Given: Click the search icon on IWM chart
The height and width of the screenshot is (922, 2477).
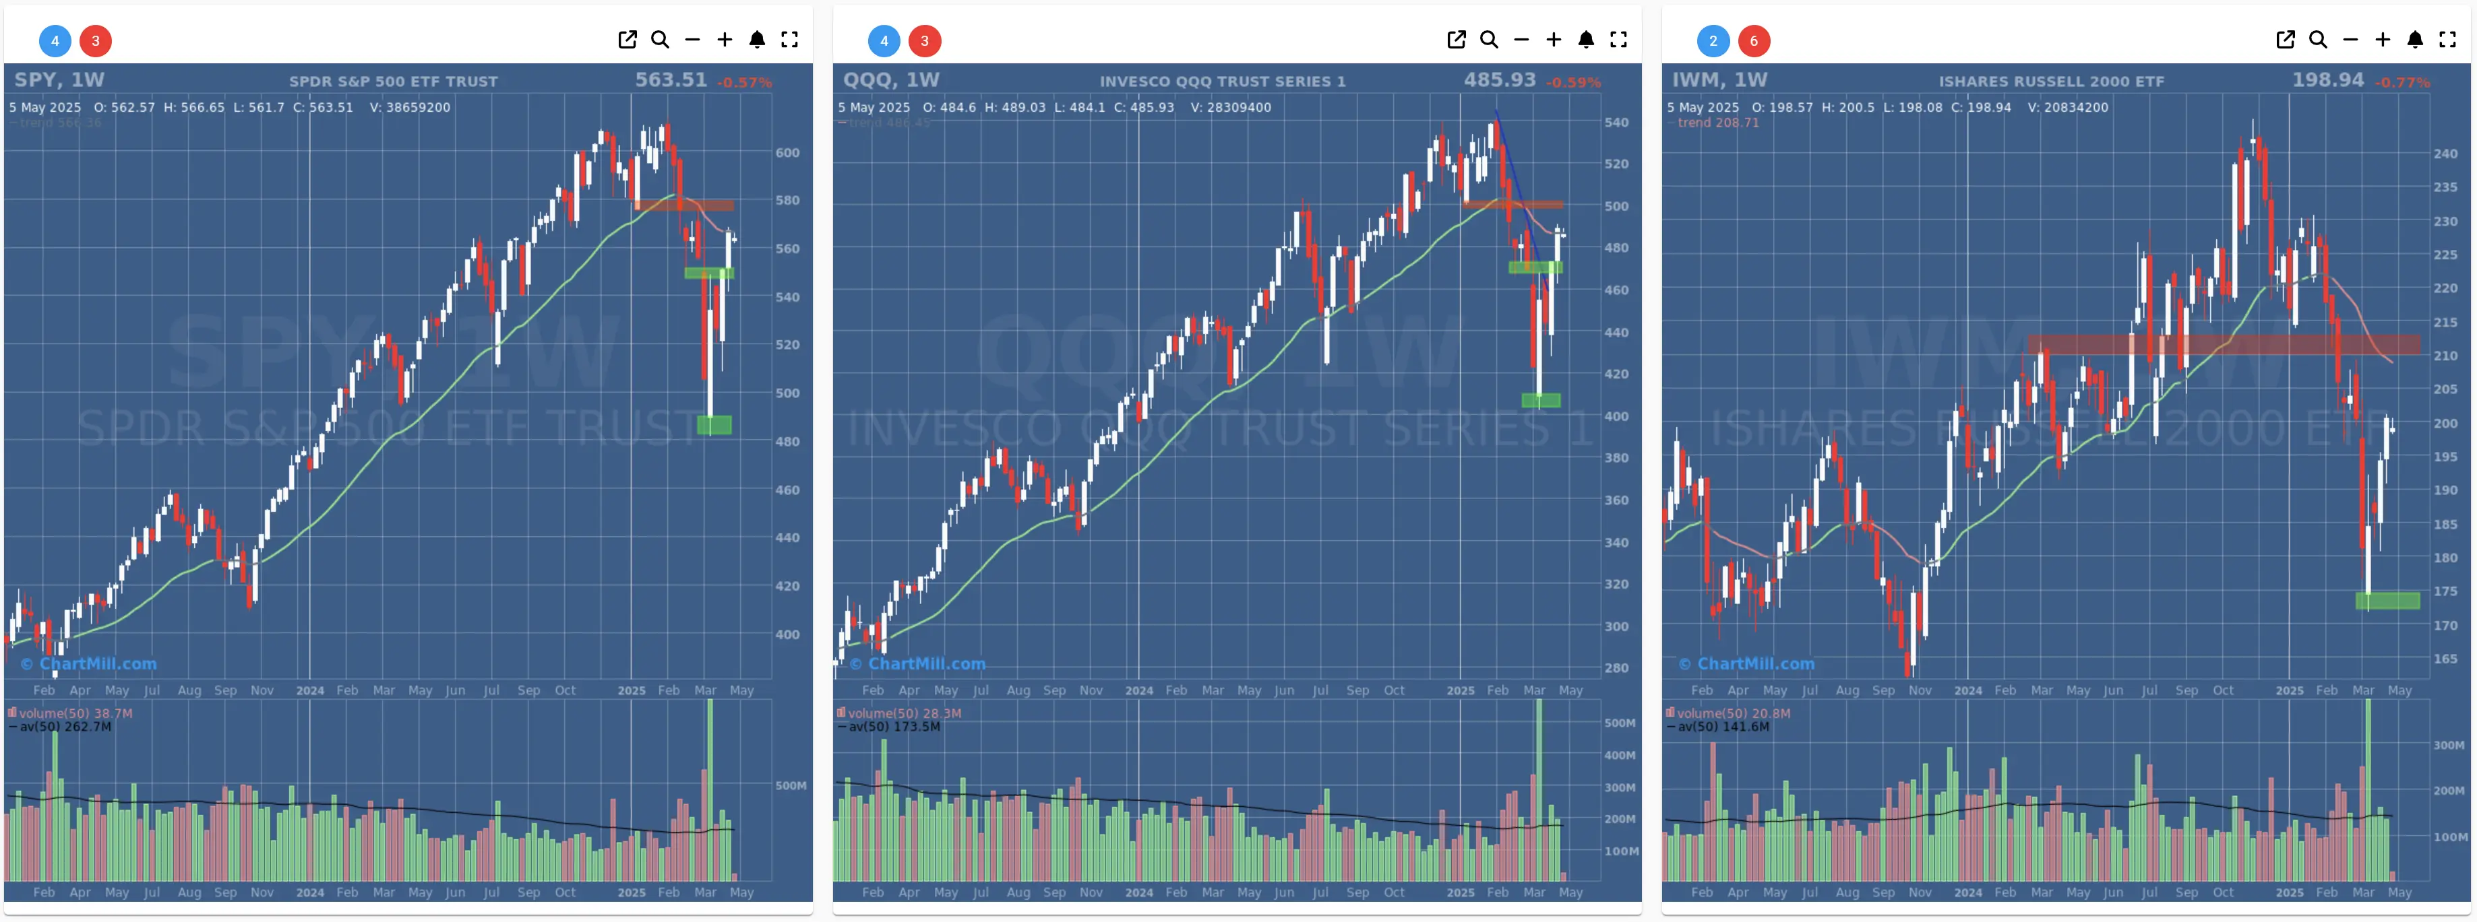Looking at the screenshot, I should pyautogui.click(x=2319, y=39).
